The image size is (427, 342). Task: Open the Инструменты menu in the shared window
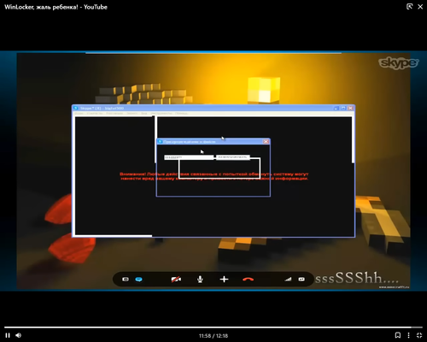(161, 114)
